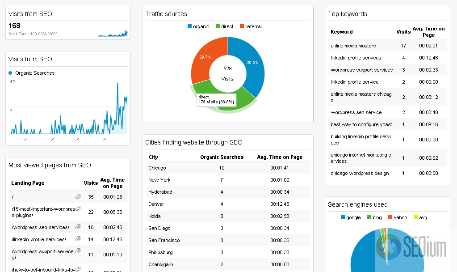Viewport: 457px width, 272px height.
Task: Select the "online media masters" keyword
Action: coord(353,46)
